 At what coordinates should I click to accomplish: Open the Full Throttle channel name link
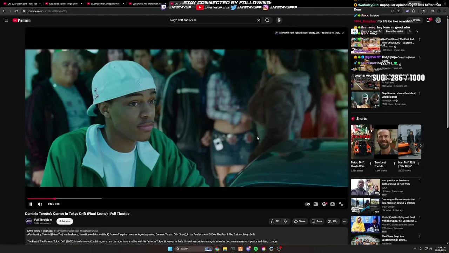[42, 220]
